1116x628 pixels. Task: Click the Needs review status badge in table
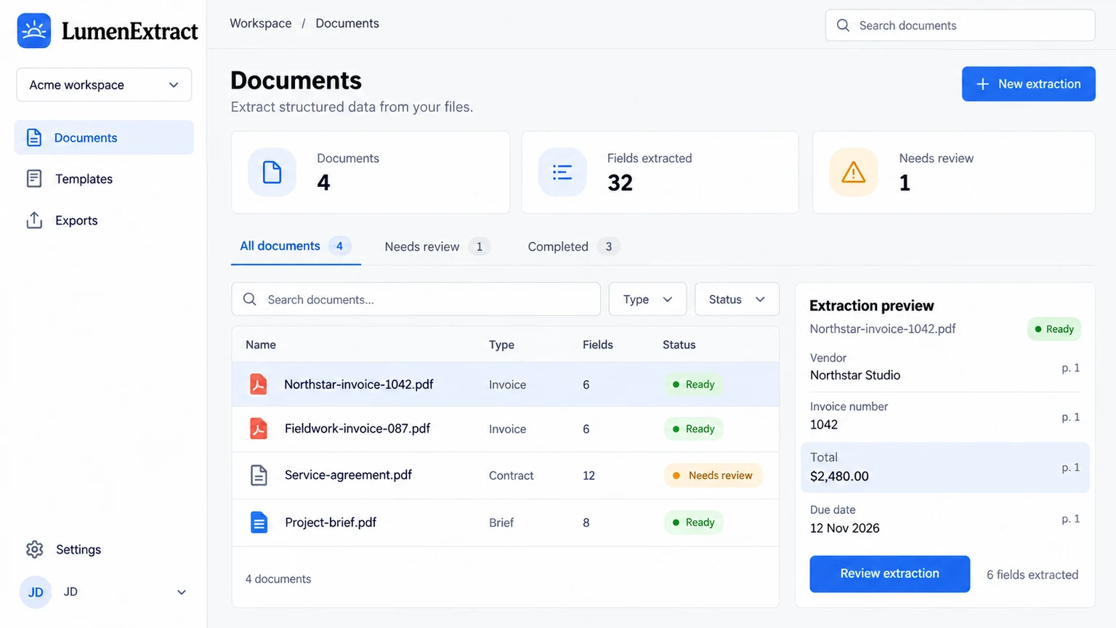point(713,475)
